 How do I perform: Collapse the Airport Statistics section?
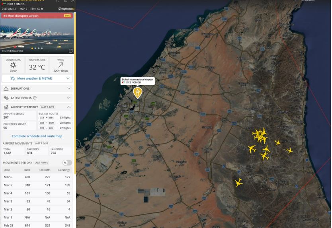tap(68, 107)
